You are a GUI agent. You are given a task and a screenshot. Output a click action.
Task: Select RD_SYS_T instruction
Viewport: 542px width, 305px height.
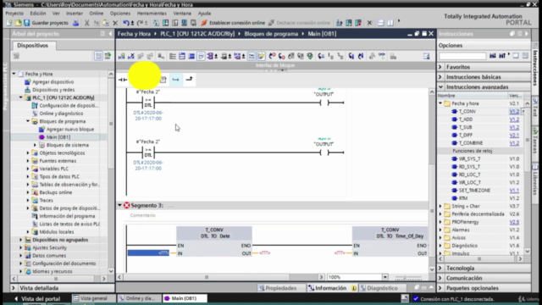[x=469, y=167]
